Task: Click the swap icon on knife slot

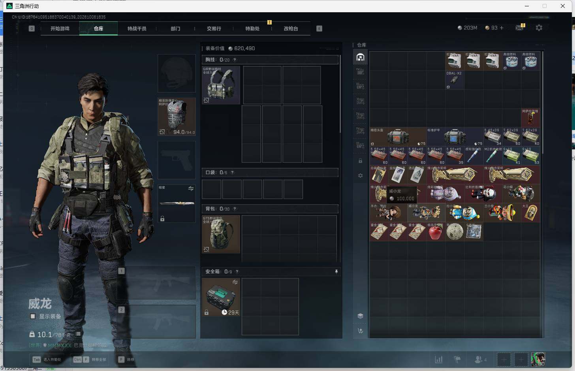Action: pyautogui.click(x=191, y=188)
